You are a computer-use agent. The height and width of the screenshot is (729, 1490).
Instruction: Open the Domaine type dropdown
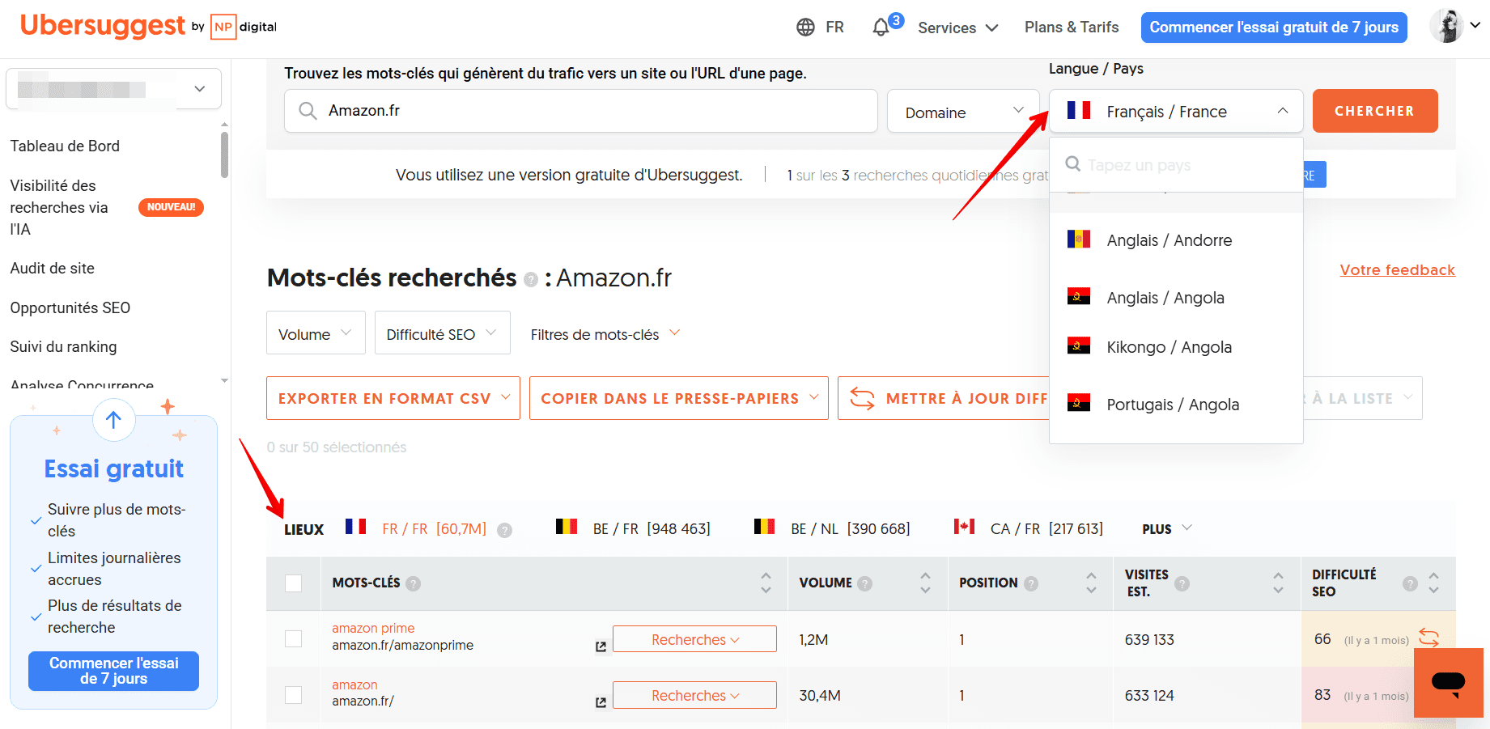coord(962,111)
